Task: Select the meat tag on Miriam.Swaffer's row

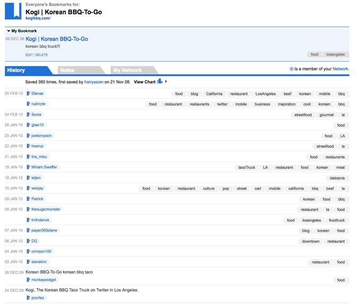Action: tap(341, 167)
